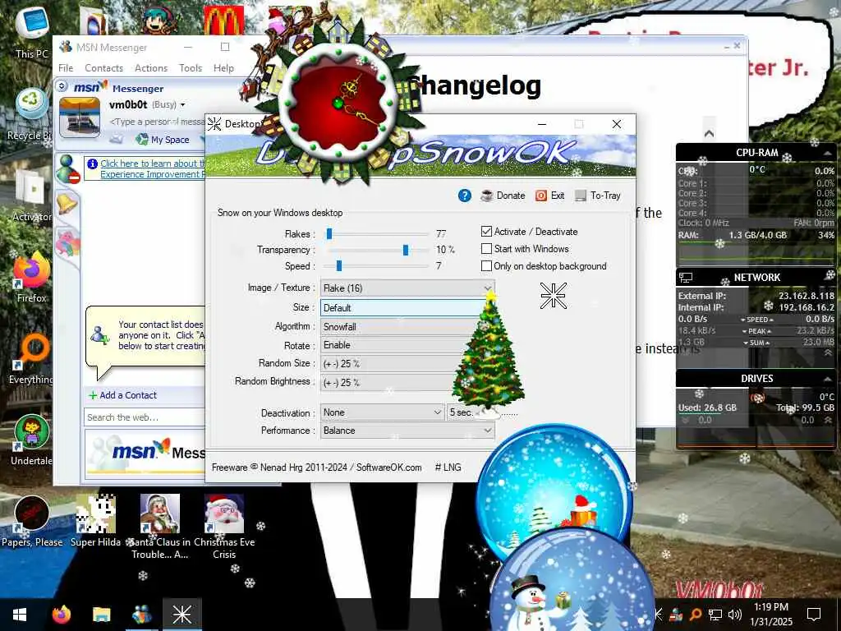Open the DesktopSnowOK help question-mark icon
The width and height of the screenshot is (841, 631).
465,196
